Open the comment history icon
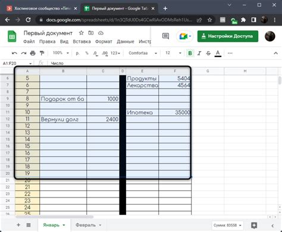This screenshot has height=232, width=282. [x=165, y=36]
